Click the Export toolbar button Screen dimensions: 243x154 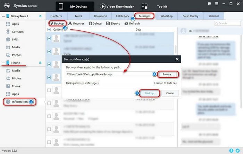pos(113,23)
